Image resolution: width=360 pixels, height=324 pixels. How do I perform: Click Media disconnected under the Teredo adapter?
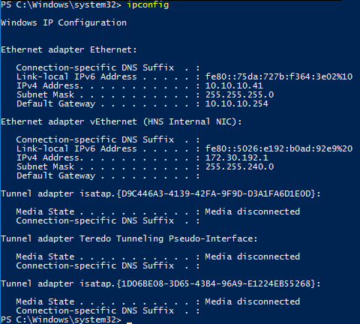click(253, 256)
